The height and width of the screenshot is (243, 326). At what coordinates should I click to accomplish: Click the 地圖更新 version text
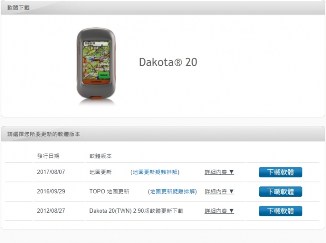click(x=101, y=172)
